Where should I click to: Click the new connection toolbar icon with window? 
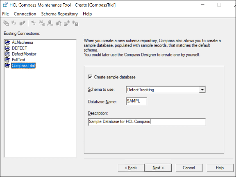[x=6, y=23]
